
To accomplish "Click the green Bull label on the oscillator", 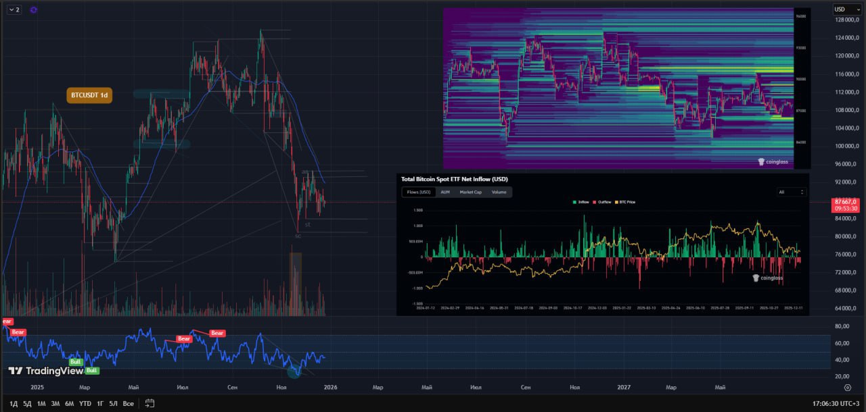I will pos(75,362).
